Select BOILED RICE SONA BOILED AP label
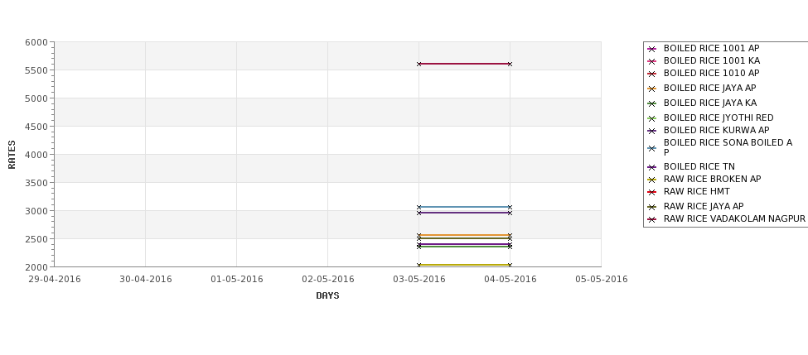The height and width of the screenshot is (355, 808). 728,147
